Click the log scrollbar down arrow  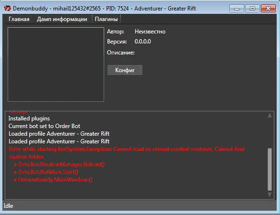(x=269, y=194)
